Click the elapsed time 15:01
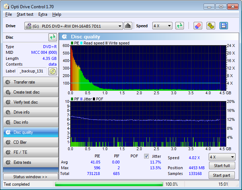 point(223,184)
